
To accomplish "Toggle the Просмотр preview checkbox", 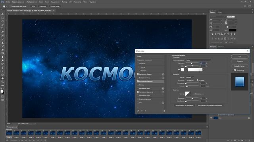I will (235, 70).
